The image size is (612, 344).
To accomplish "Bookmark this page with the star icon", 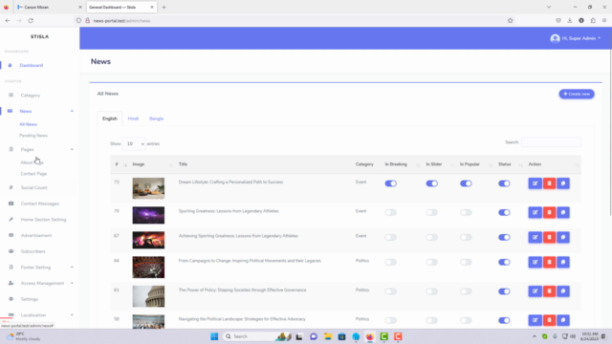I will click(510, 21).
